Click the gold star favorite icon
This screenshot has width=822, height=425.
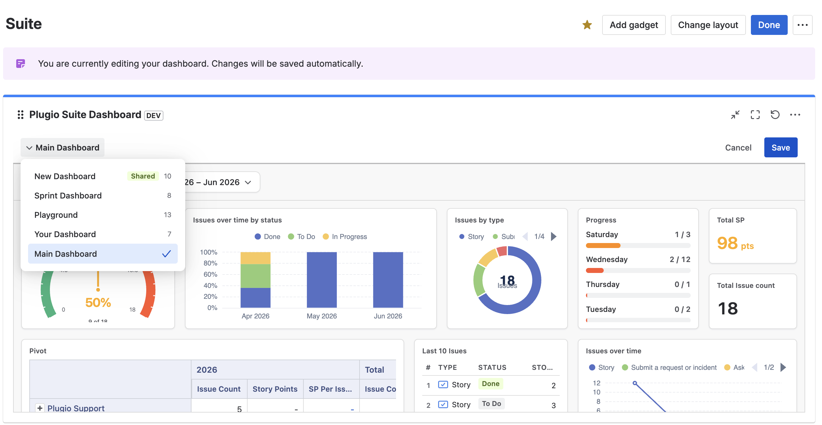tap(587, 25)
